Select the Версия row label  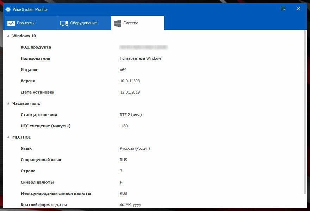(28, 81)
